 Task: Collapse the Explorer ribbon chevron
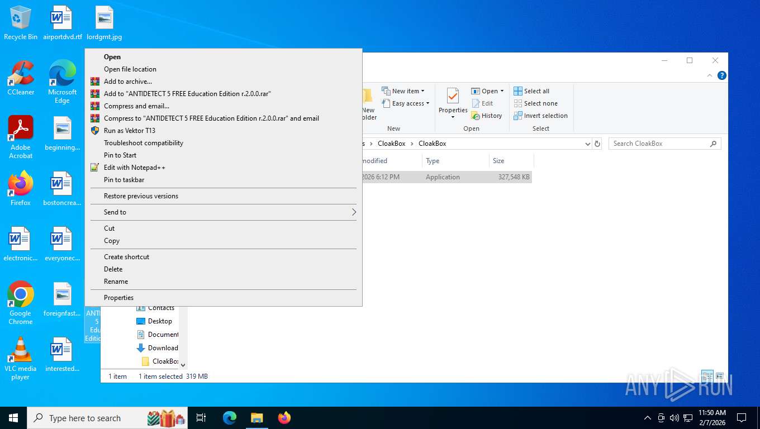point(710,75)
